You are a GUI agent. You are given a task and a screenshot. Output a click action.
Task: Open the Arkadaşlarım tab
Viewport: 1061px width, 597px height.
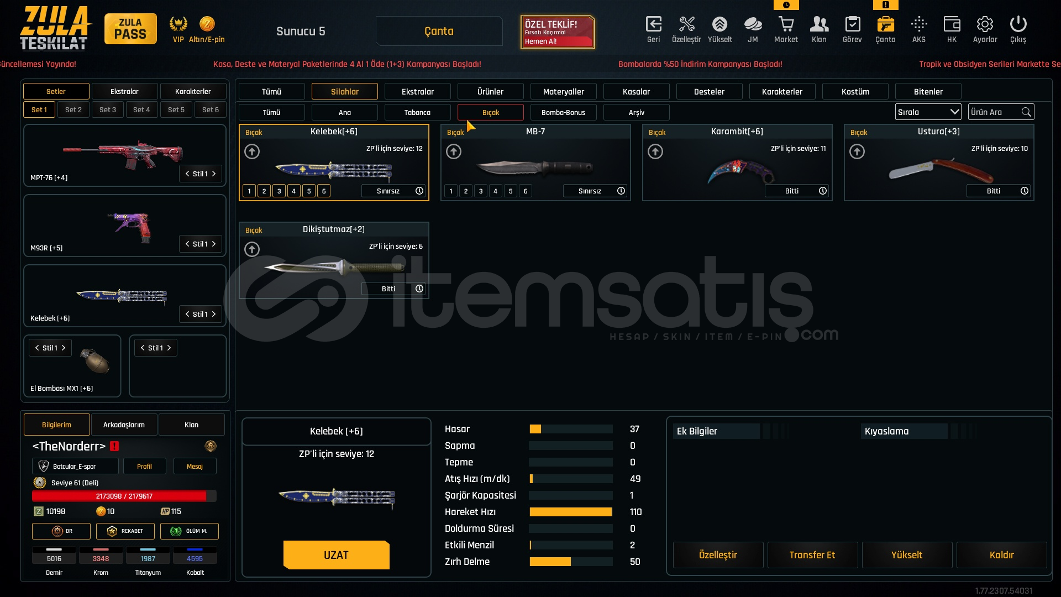pyautogui.click(x=124, y=425)
